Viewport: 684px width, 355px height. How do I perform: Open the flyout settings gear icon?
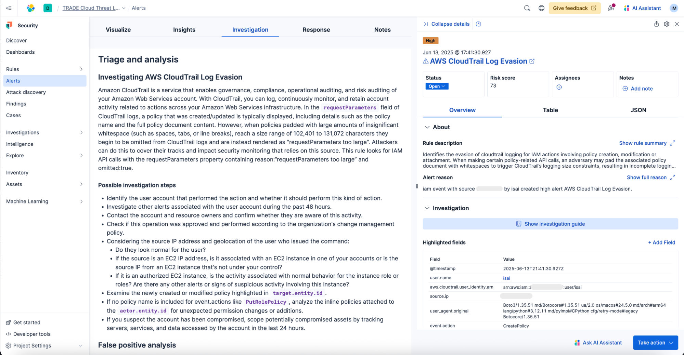[x=667, y=24]
